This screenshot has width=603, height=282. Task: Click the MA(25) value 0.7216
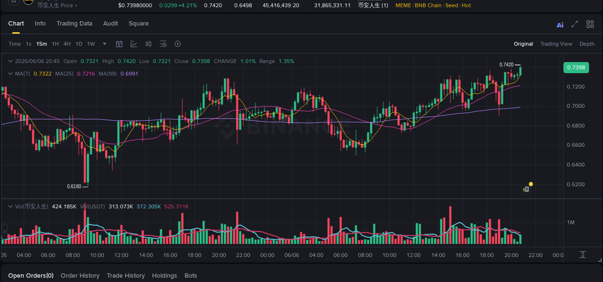(x=86, y=74)
